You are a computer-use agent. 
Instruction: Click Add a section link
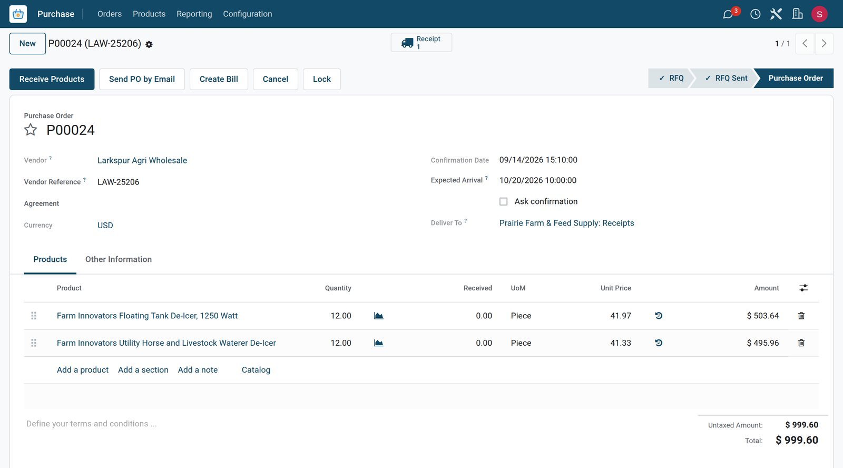coord(143,370)
